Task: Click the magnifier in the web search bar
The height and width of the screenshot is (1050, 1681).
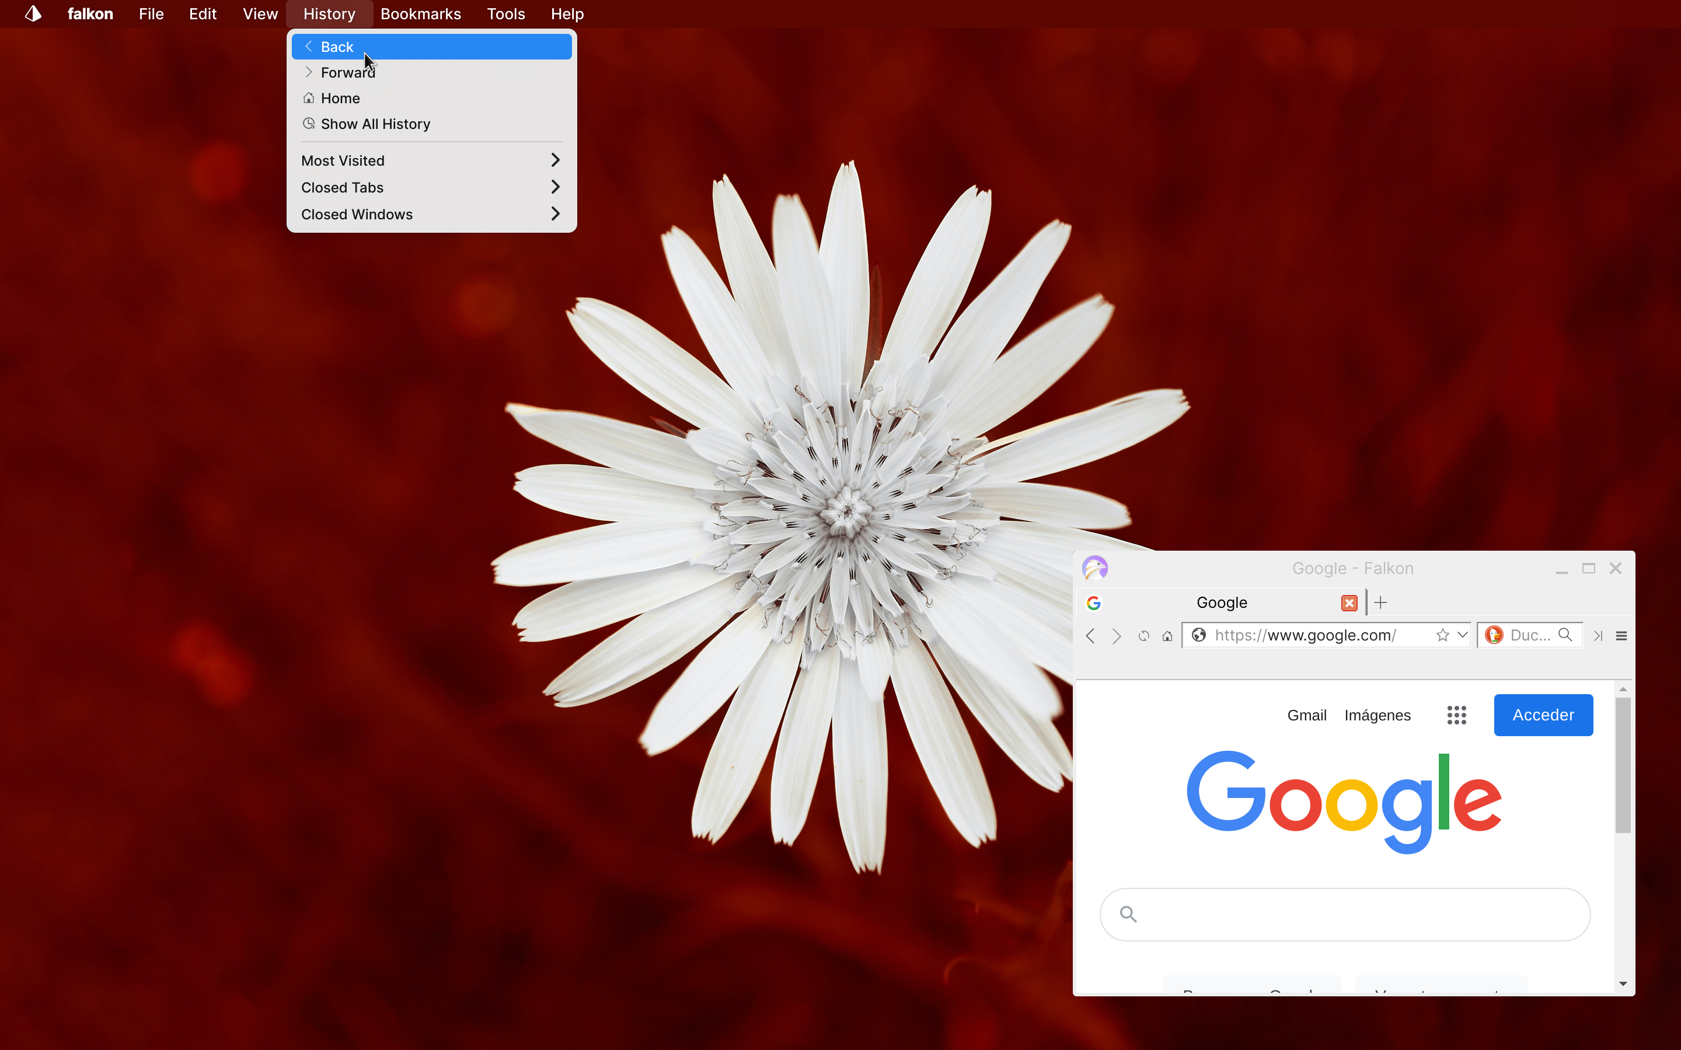Action: coord(1565,635)
